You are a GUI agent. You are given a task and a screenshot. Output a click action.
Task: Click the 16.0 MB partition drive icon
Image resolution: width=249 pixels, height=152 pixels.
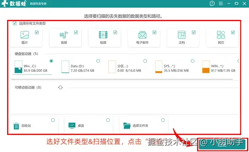[112, 67]
